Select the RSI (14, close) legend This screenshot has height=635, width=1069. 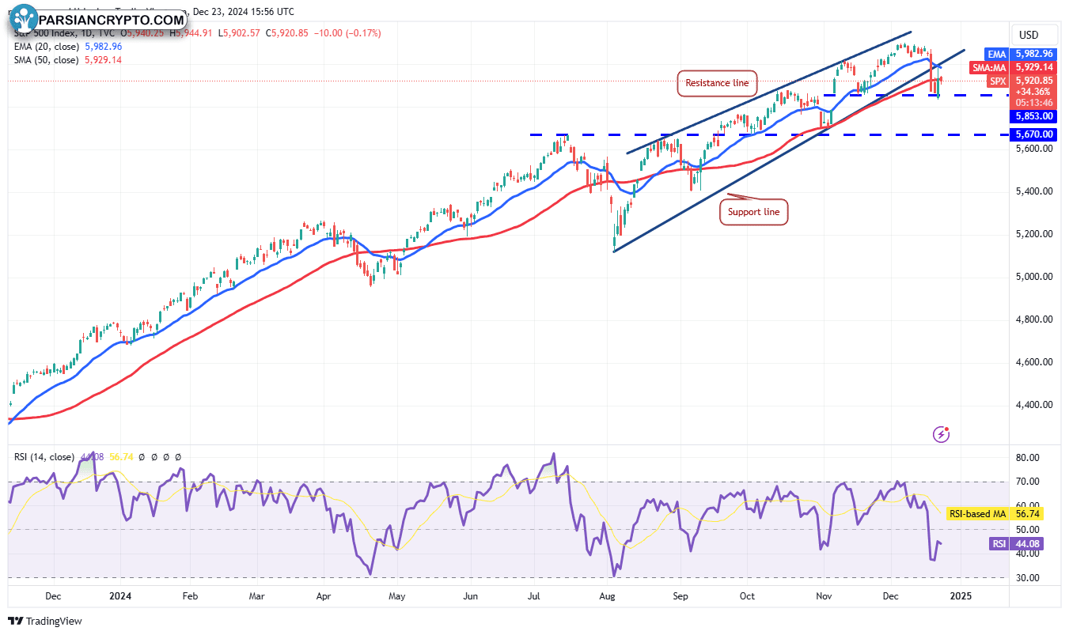tap(44, 457)
